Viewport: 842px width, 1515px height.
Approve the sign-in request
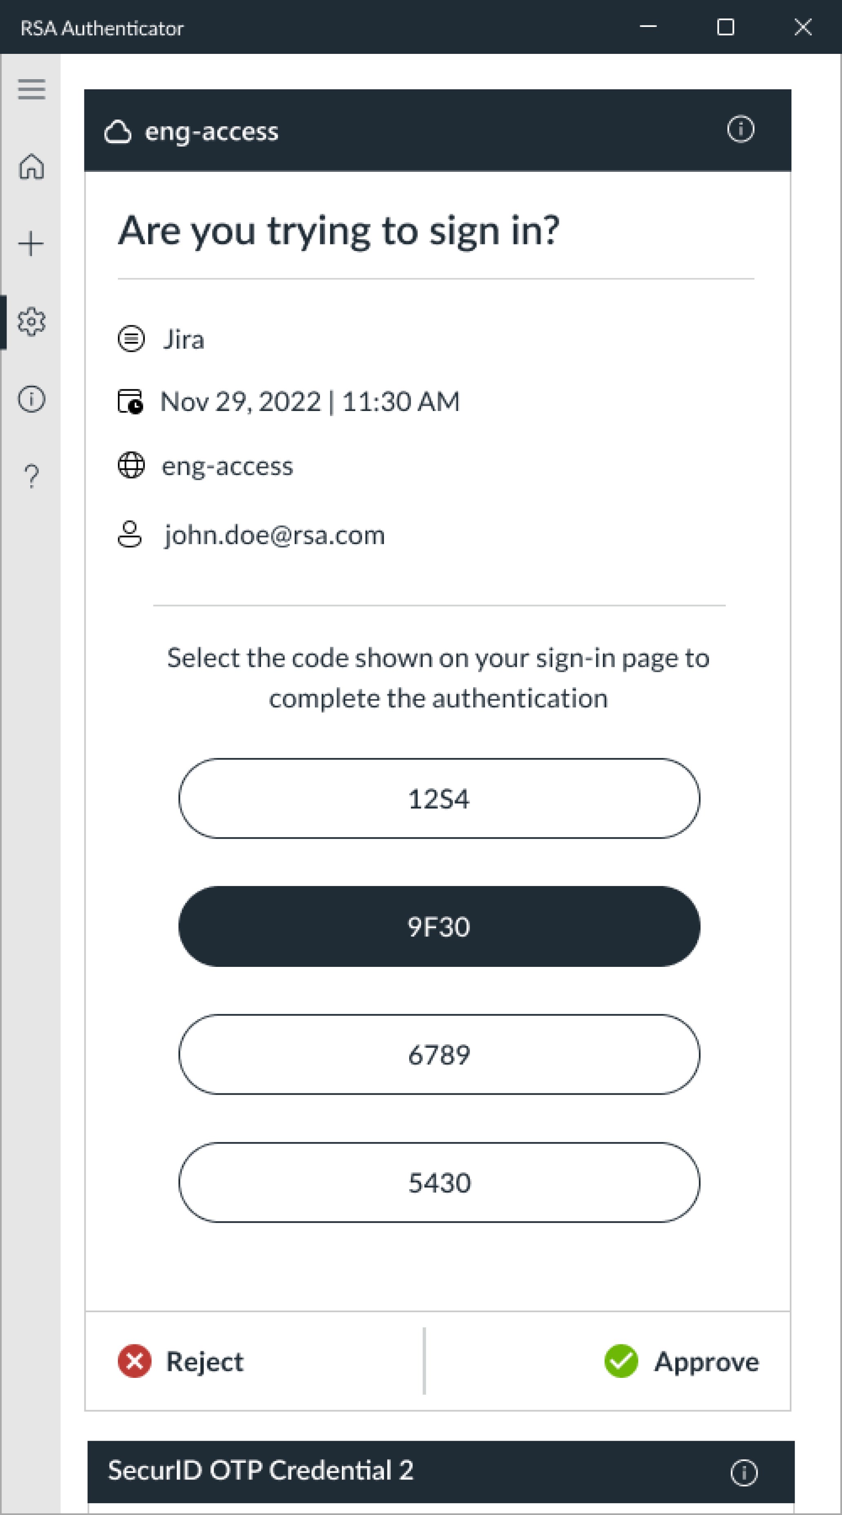682,1361
